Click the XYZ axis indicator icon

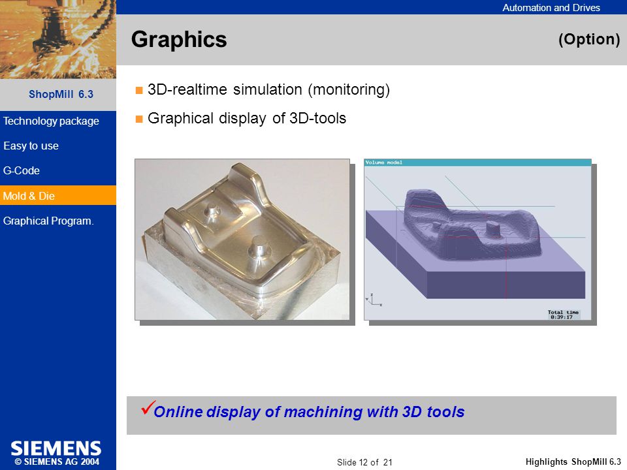[374, 300]
